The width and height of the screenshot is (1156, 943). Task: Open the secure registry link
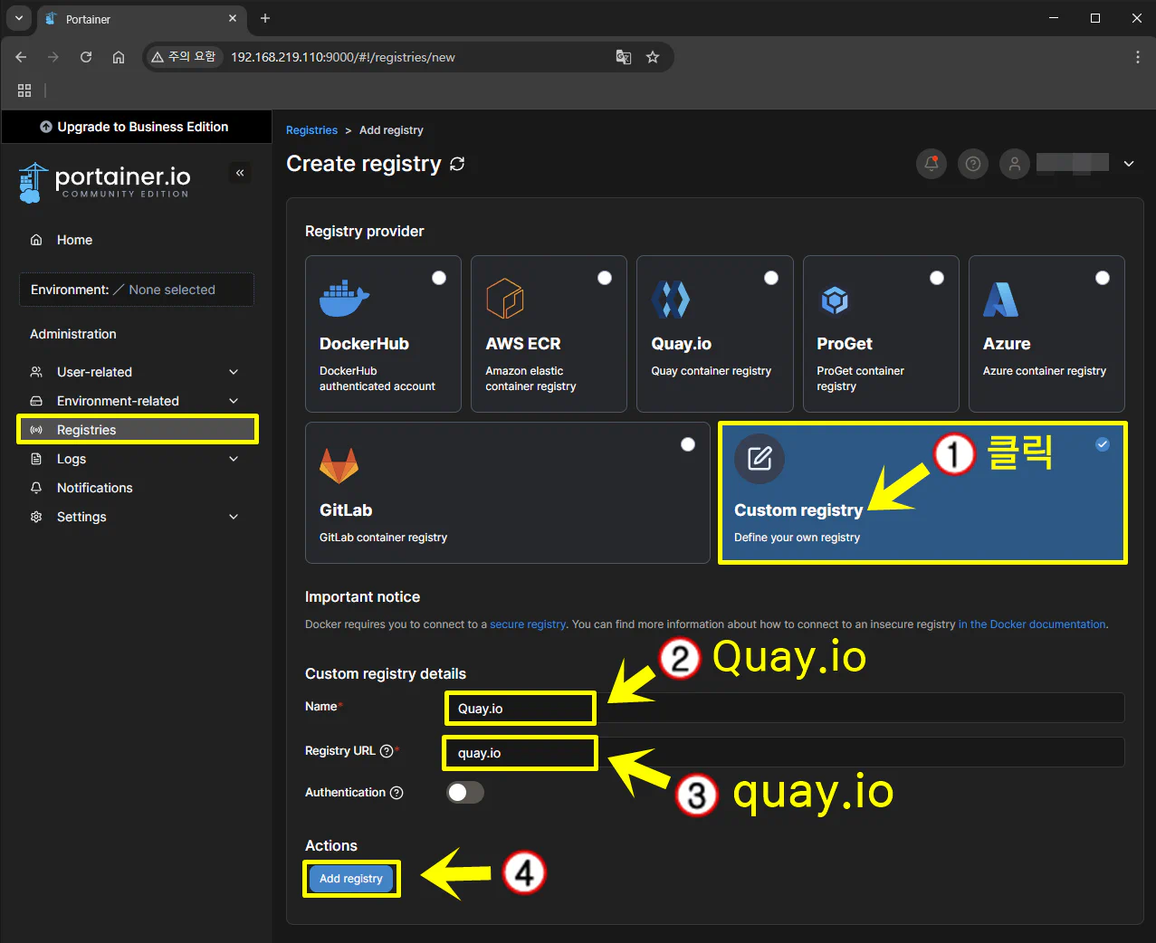click(528, 624)
